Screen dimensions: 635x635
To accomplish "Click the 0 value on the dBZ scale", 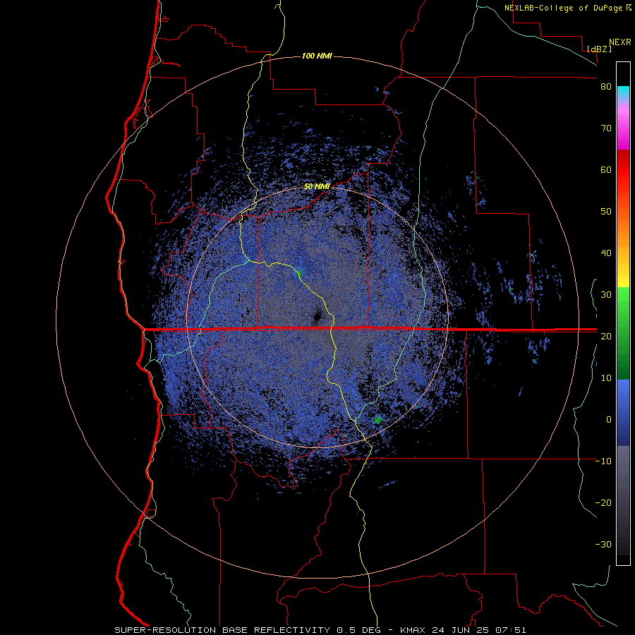I will coord(608,420).
